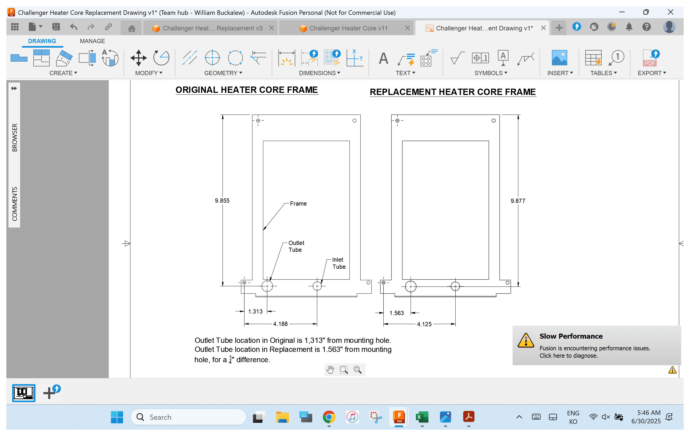Switch to Challenger Heater Core v11 tab
Image resolution: width=690 pixels, height=436 pixels.
pyautogui.click(x=348, y=28)
